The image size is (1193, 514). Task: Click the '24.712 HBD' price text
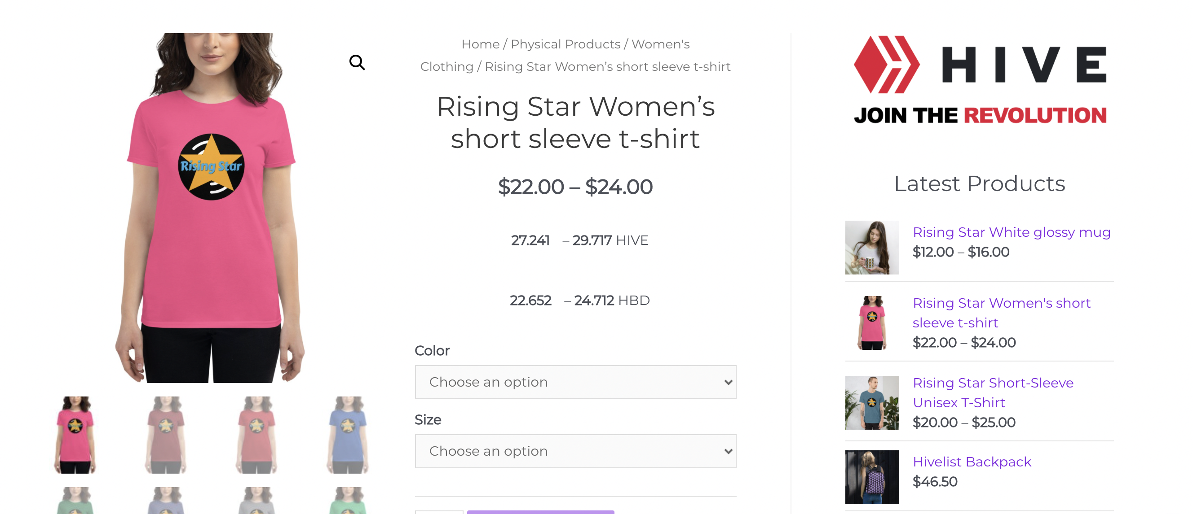click(611, 300)
